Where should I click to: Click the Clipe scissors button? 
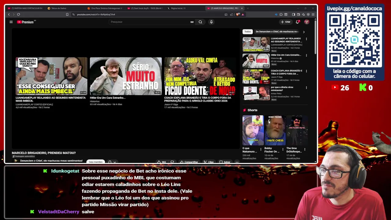pyautogui.click(x=209, y=162)
